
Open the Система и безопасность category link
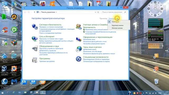pos(50,25)
